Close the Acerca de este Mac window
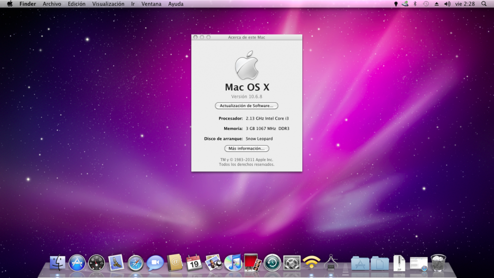The width and height of the screenshot is (494, 278). pos(195,37)
